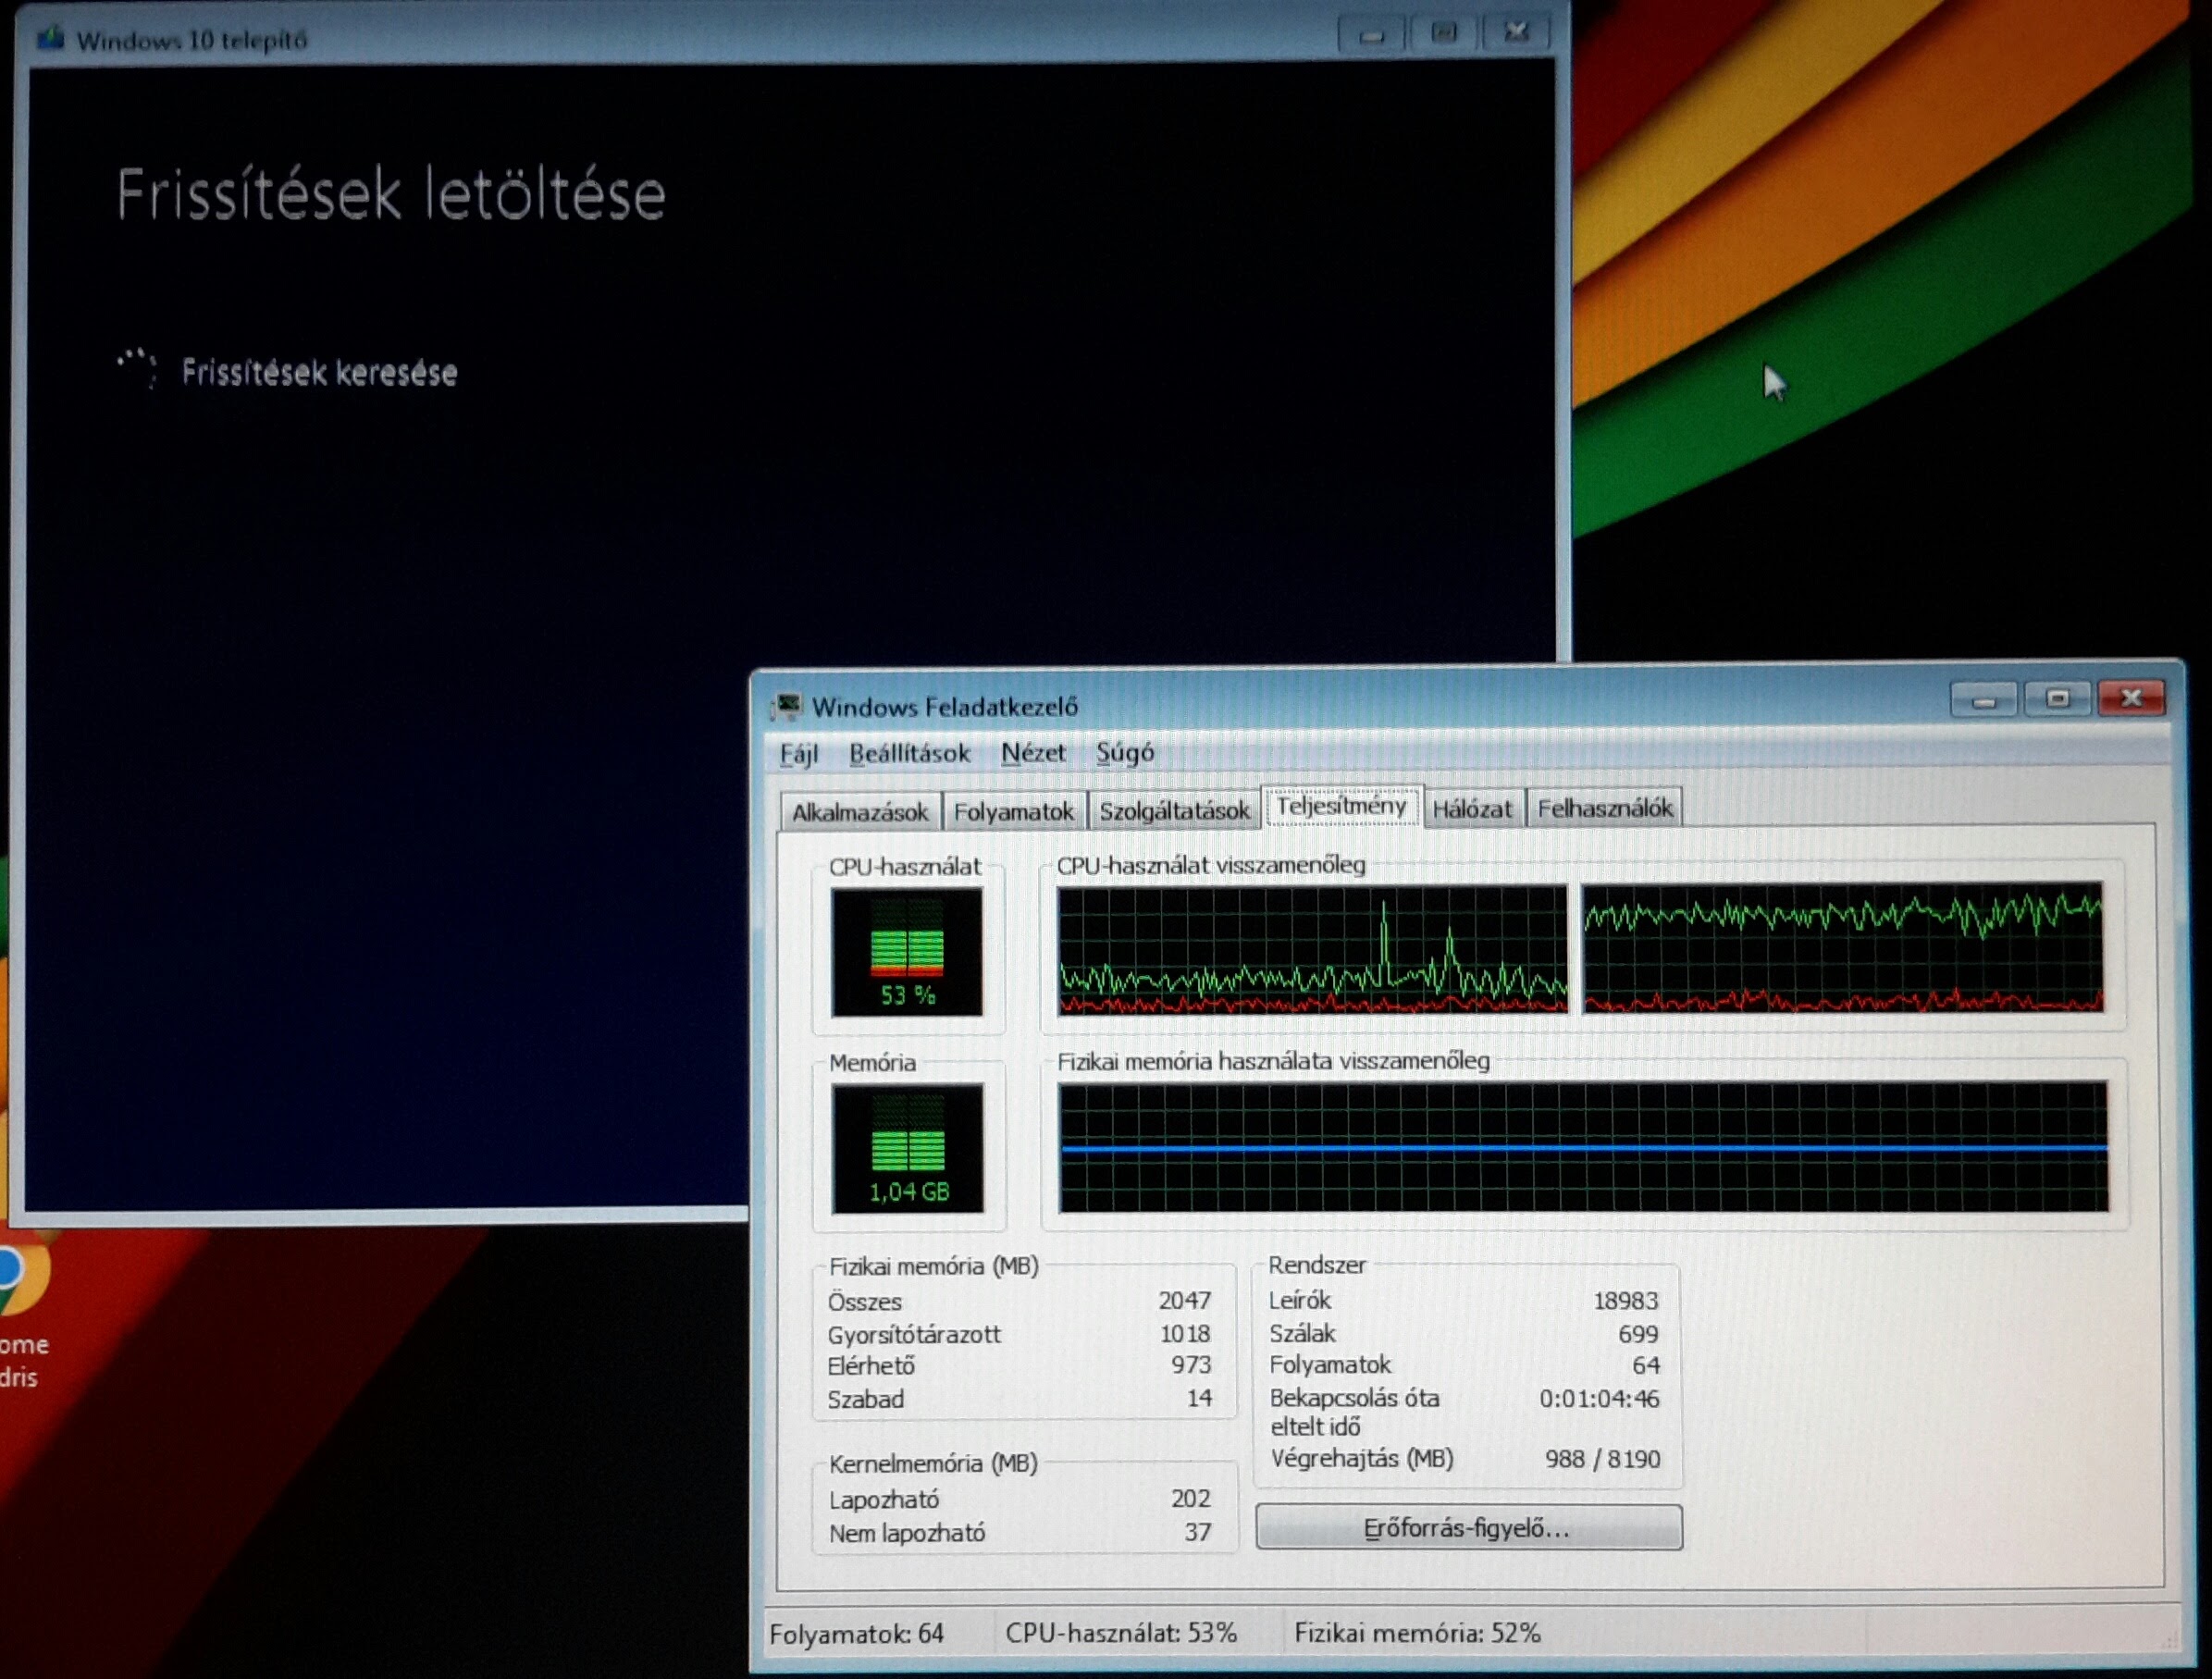This screenshot has width=2212, height=1679.
Task: Click the first CPU history graph
Action: tap(1313, 950)
